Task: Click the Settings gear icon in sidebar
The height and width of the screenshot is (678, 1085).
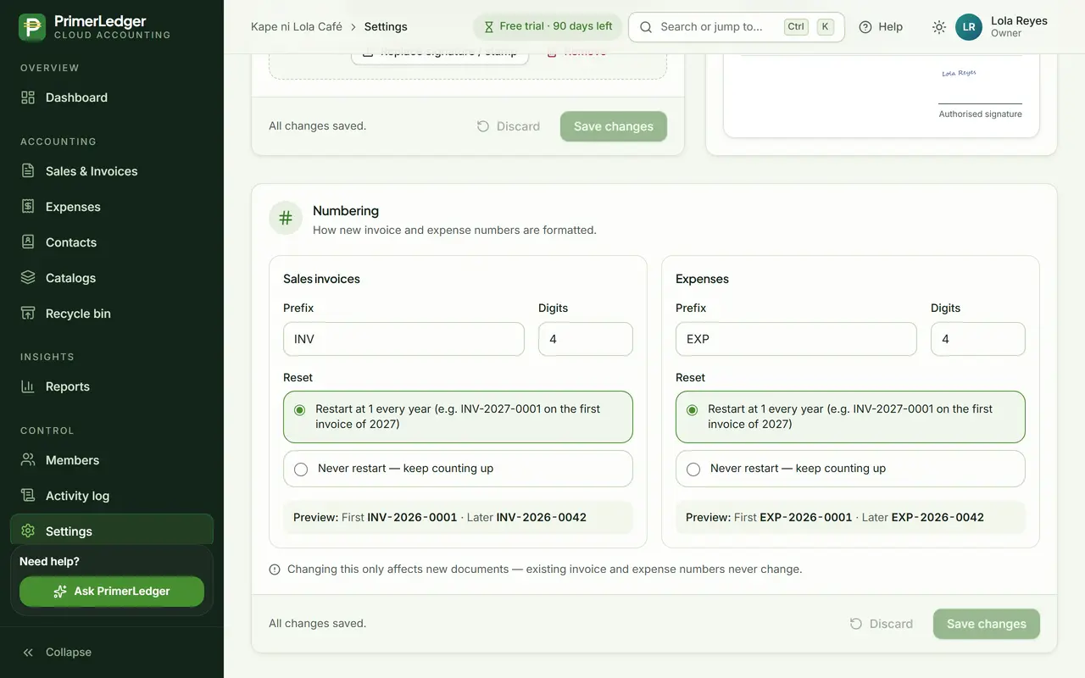Action: pos(28,531)
